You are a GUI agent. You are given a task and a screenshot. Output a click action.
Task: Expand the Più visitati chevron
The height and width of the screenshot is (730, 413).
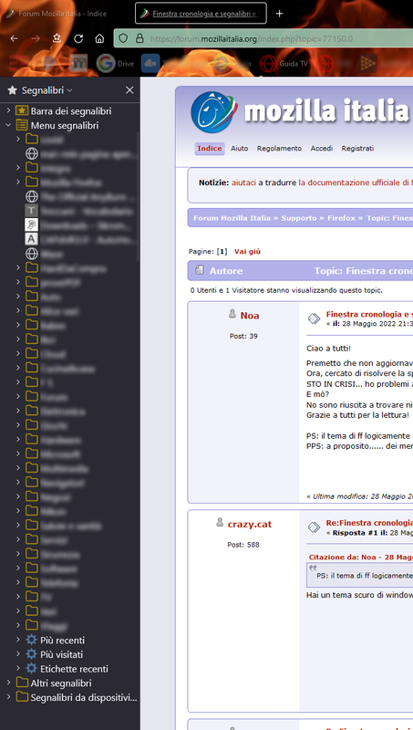click(18, 654)
